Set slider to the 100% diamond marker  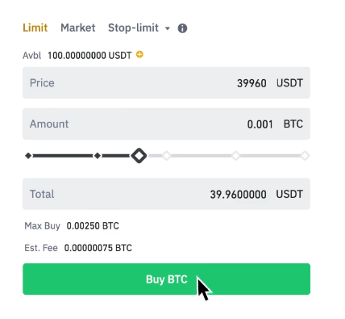(305, 156)
